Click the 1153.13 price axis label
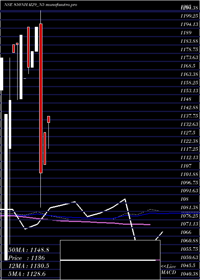 point(189,91)
